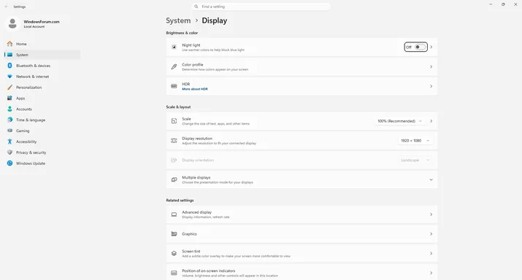Image resolution: width=522 pixels, height=280 pixels.
Task: Open Screen tint via its chevron
Action: [x=431, y=254]
